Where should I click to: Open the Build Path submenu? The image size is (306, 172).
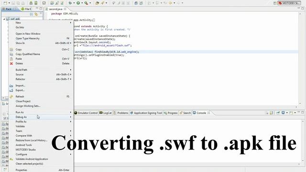[x=42, y=70]
